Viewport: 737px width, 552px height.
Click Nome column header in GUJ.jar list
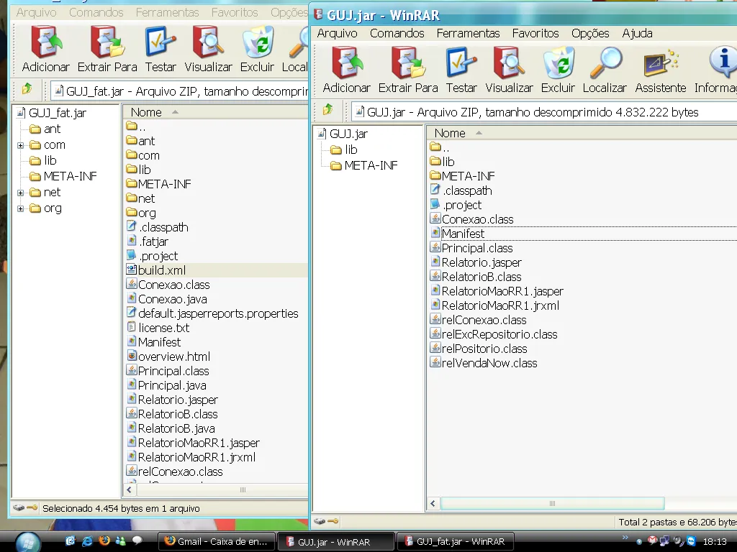click(451, 133)
